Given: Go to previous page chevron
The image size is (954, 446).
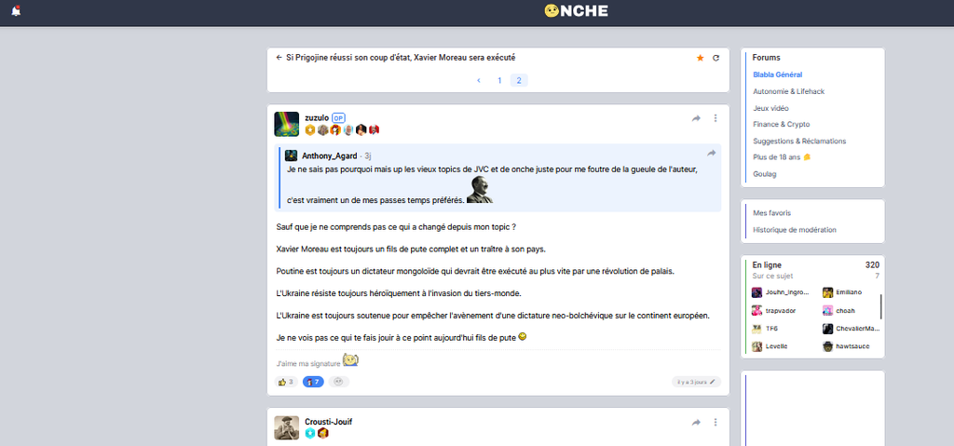Looking at the screenshot, I should 479,80.
